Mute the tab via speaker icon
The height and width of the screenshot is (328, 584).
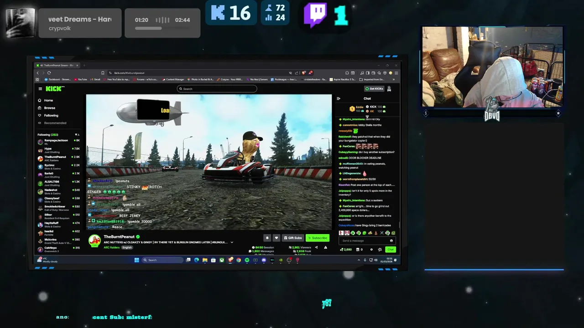pos(42,65)
